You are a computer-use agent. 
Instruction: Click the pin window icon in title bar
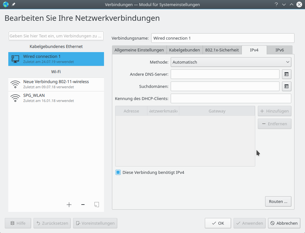pos(13,4)
